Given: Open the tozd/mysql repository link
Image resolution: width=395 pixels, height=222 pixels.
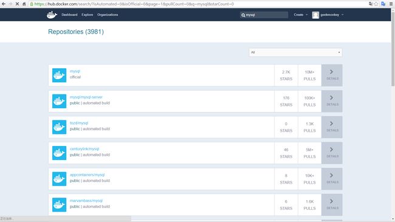Looking at the screenshot, I should (79, 123).
